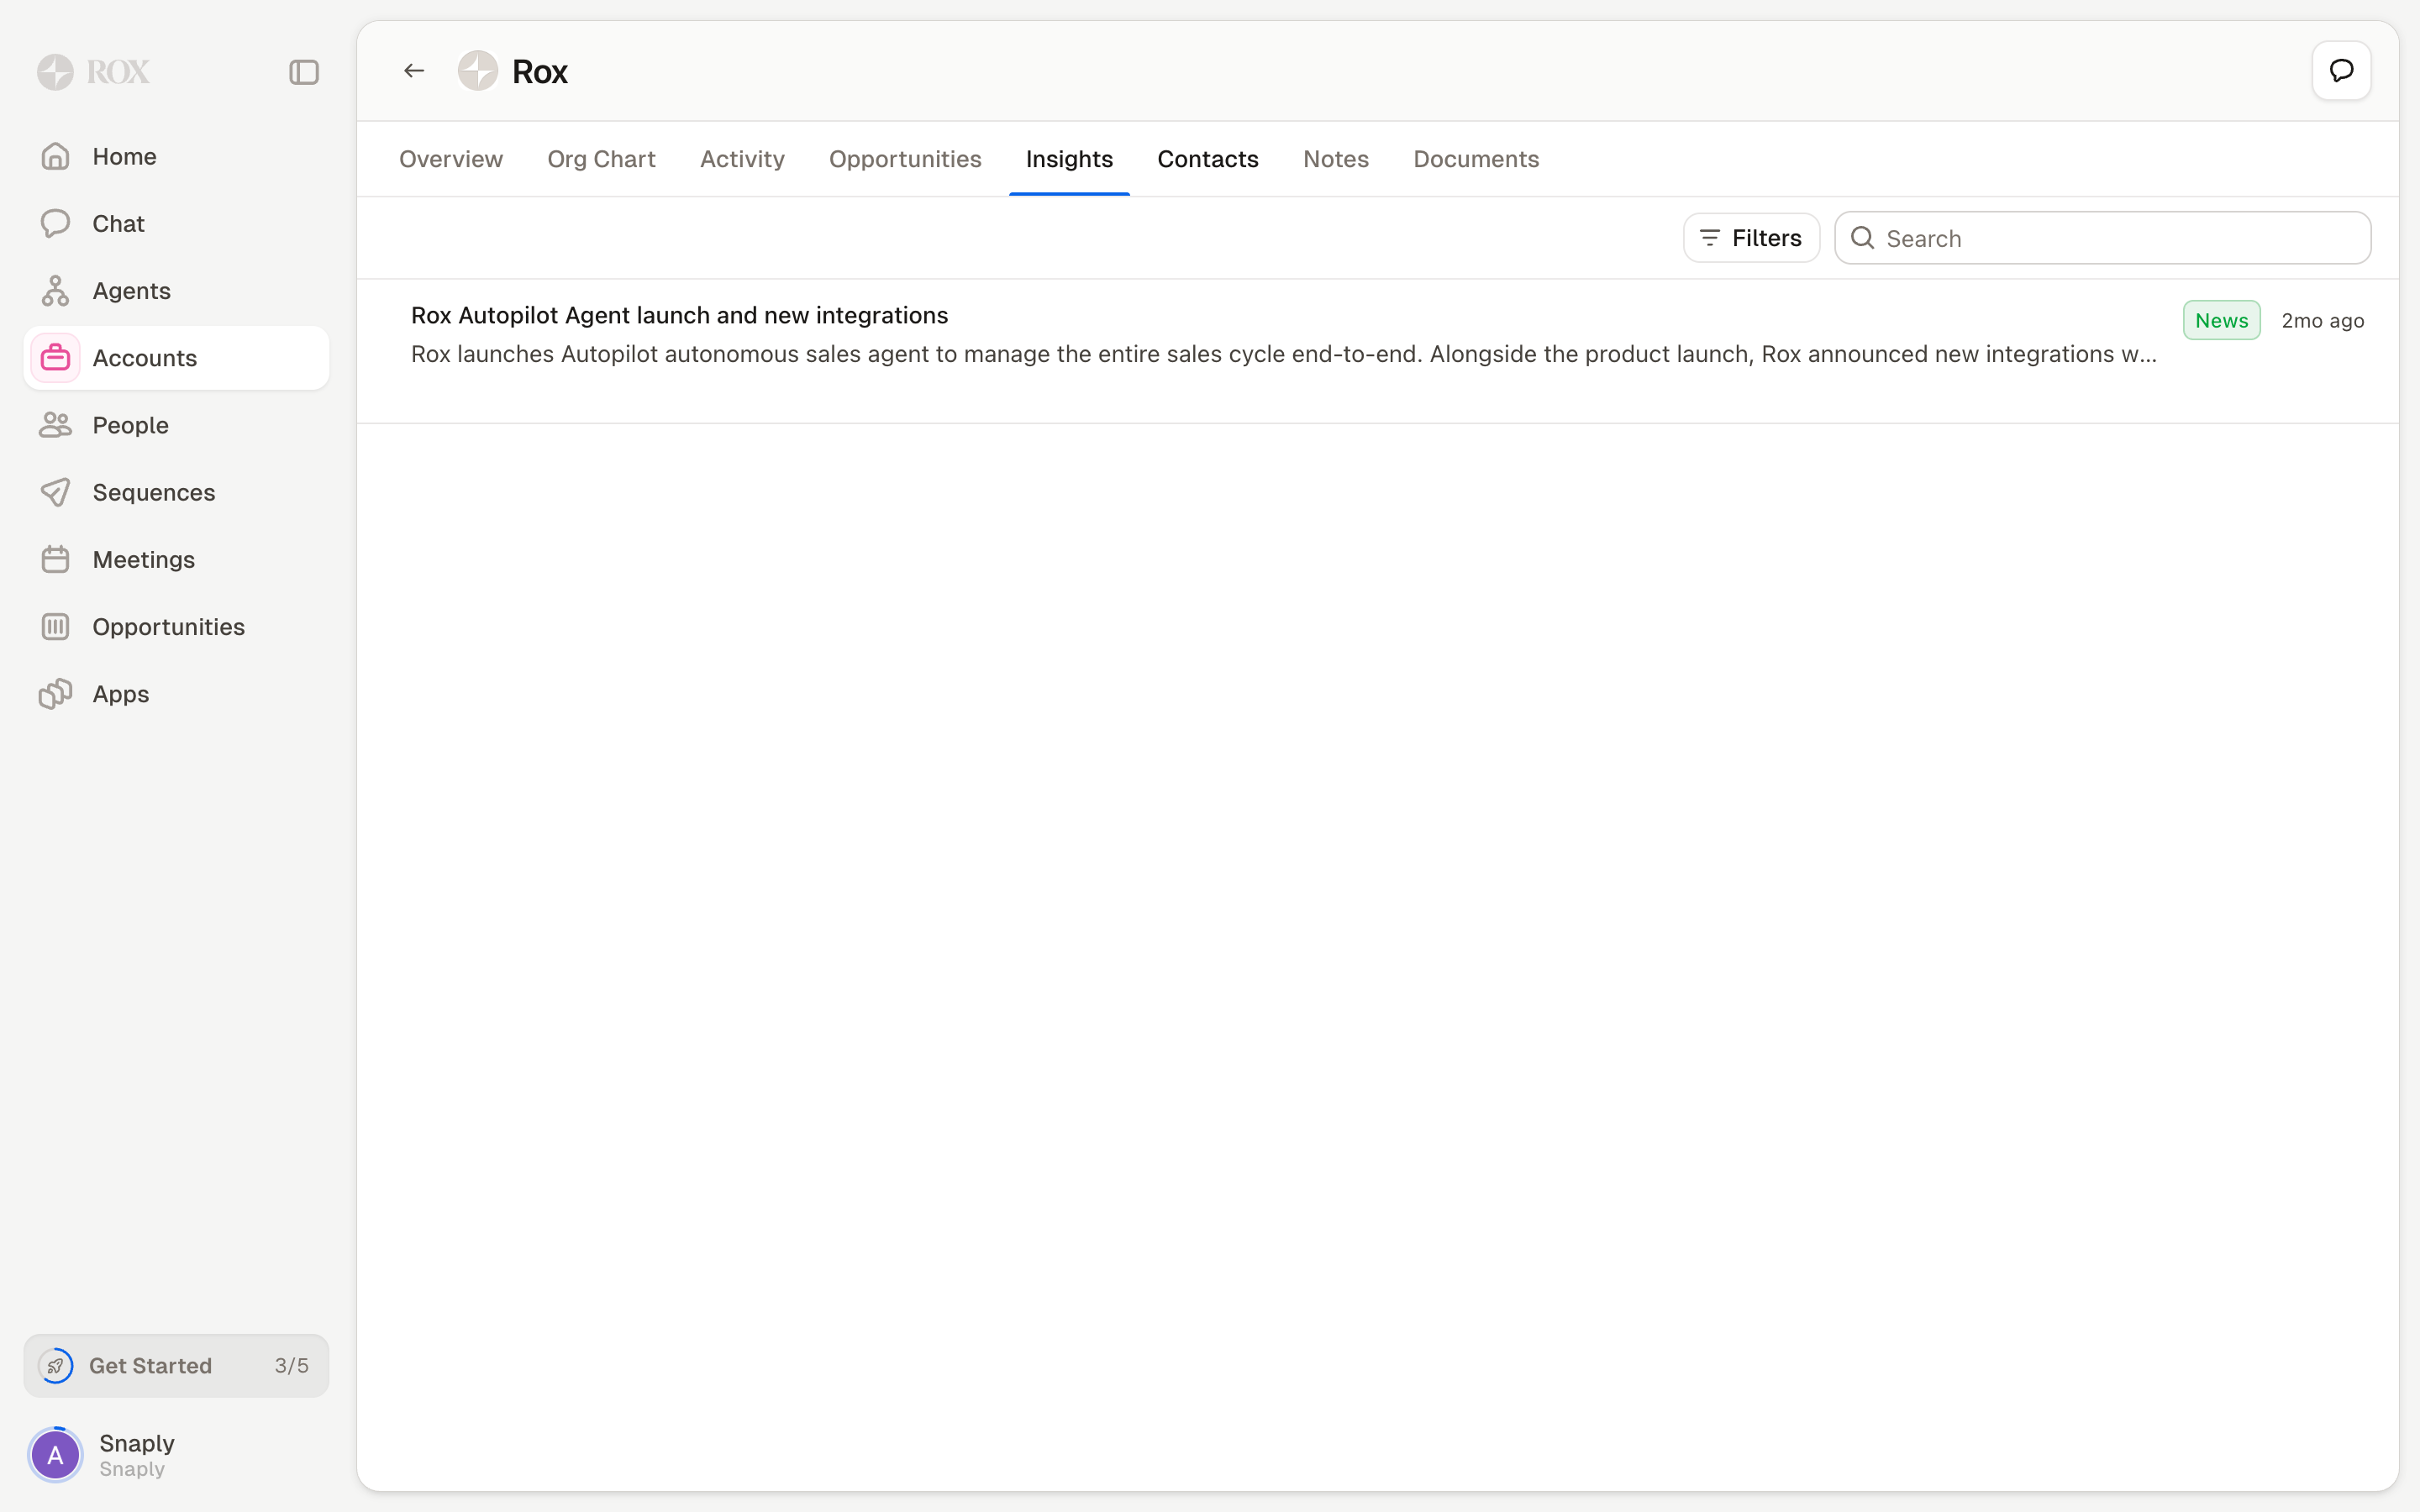Open the Apps icon
This screenshot has height=1512, width=2420.
point(56,694)
